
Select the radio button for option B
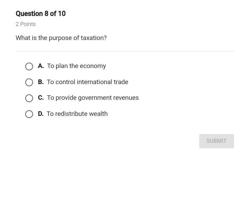point(29,82)
